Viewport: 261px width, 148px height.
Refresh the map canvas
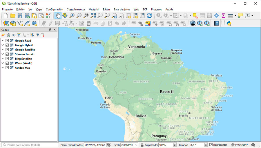pyautogui.click(x=149, y=16)
